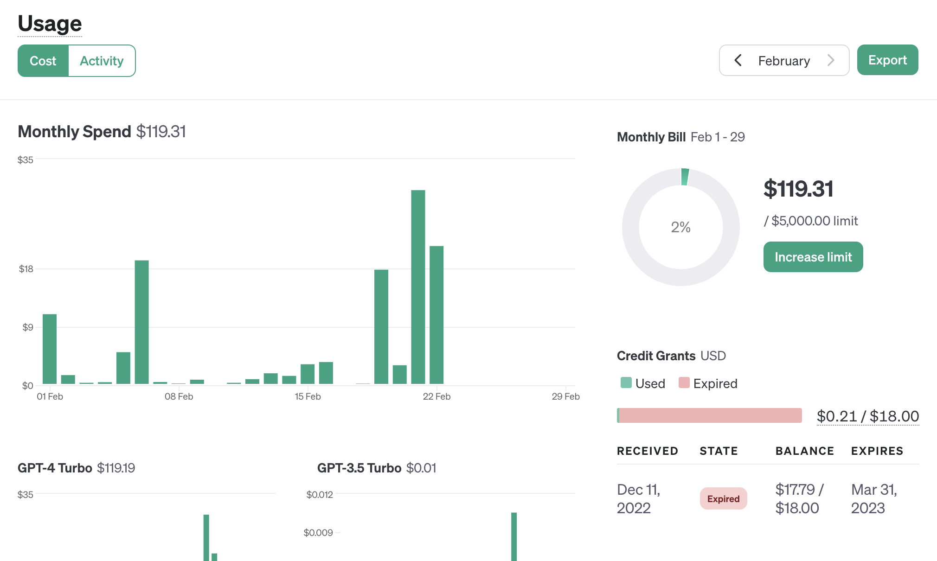Click the Increase limit button
Viewport: 937px width, 561px height.
(813, 257)
